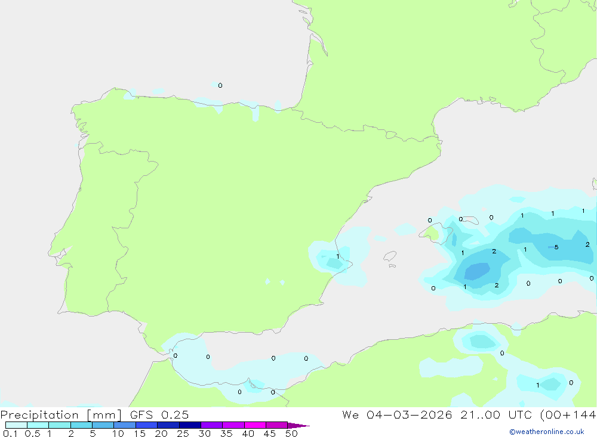The height and width of the screenshot is (437, 597).
Task: Open the weatheronline.co.uk credit link
Action: pos(547,432)
